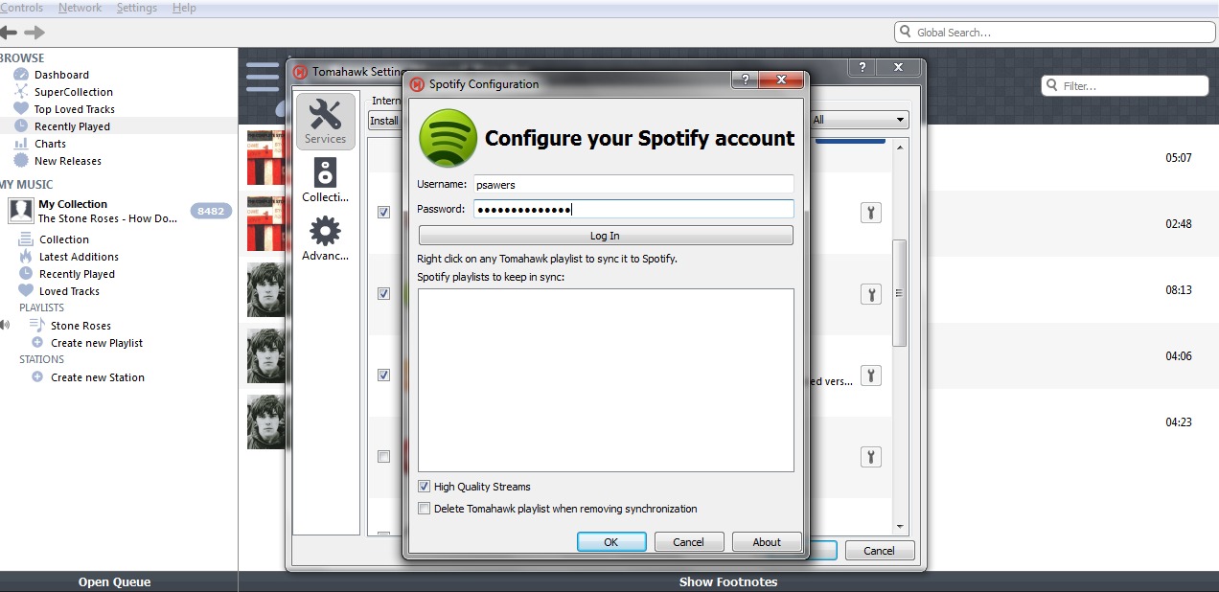Image resolution: width=1219 pixels, height=592 pixels.
Task: Enable deleting Tomahawk playlist when removing synchronization
Action: pyautogui.click(x=424, y=508)
